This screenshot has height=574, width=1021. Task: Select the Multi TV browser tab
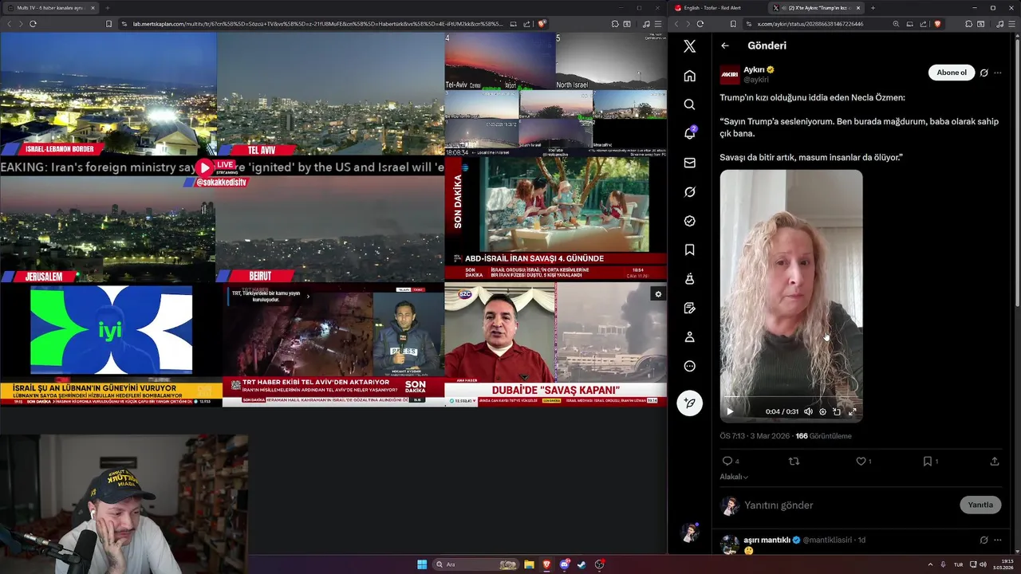point(50,8)
